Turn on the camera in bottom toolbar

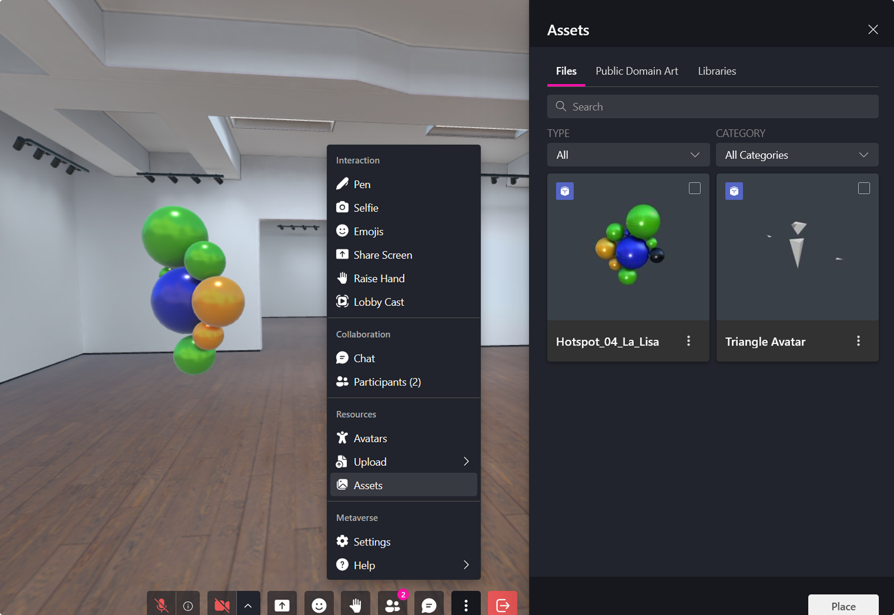click(222, 605)
